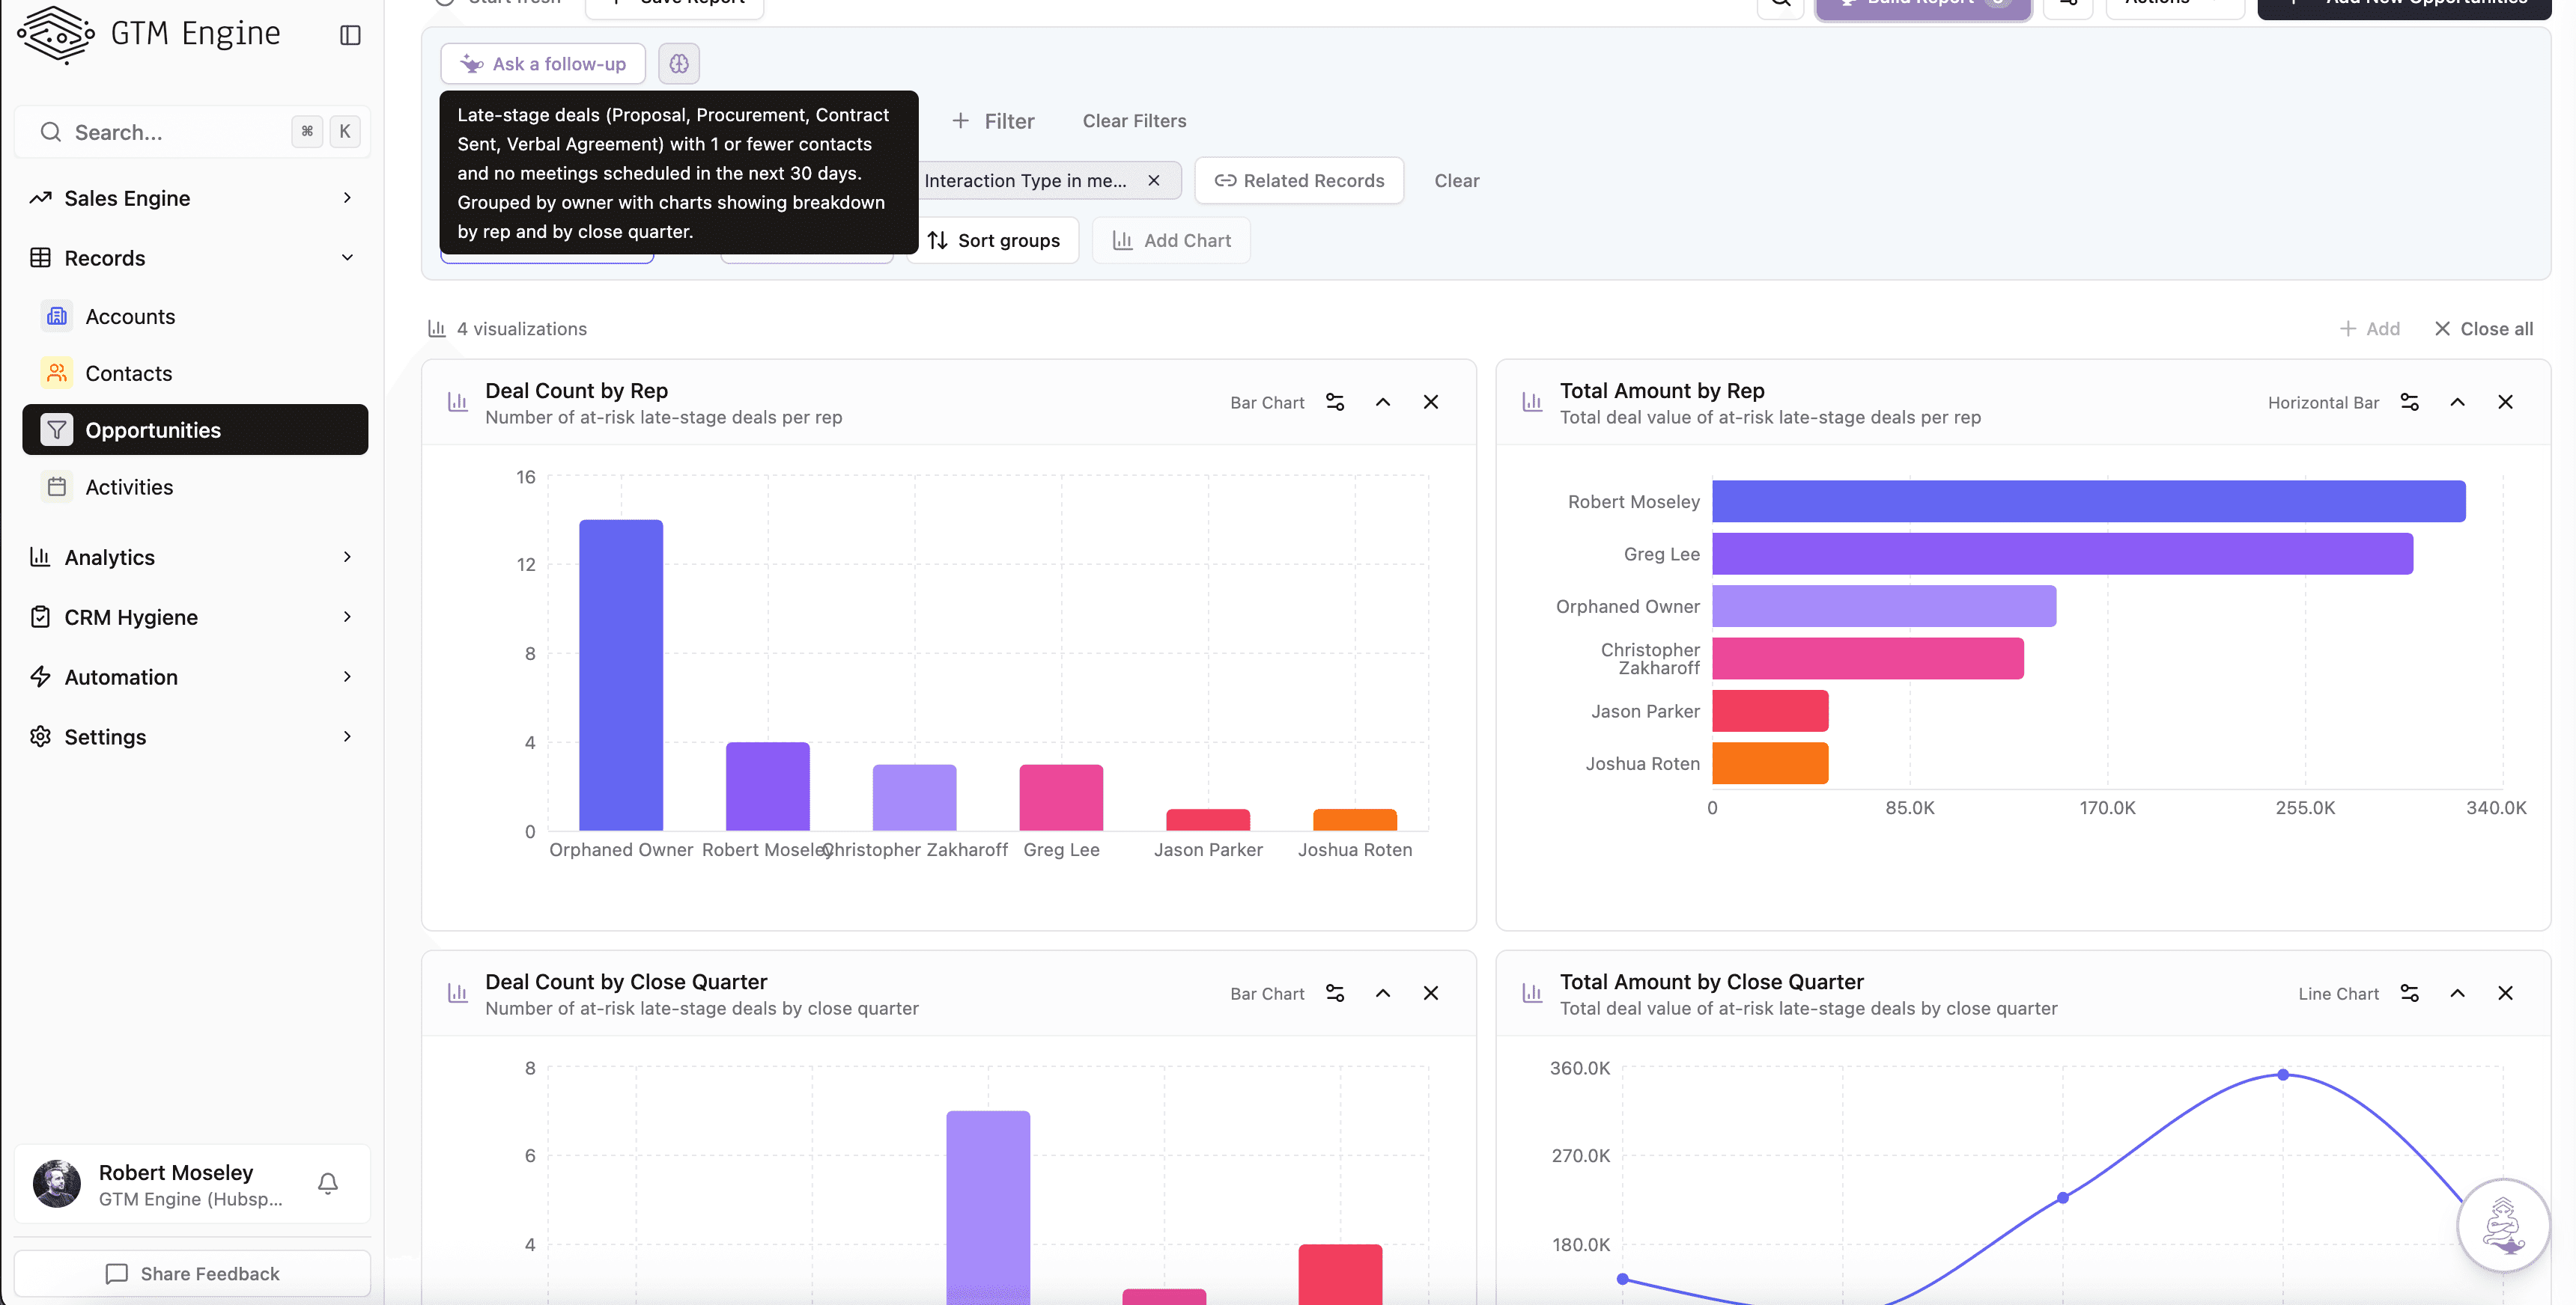Click the Clear link beside Related Records
Image resolution: width=2576 pixels, height=1305 pixels.
tap(1456, 181)
